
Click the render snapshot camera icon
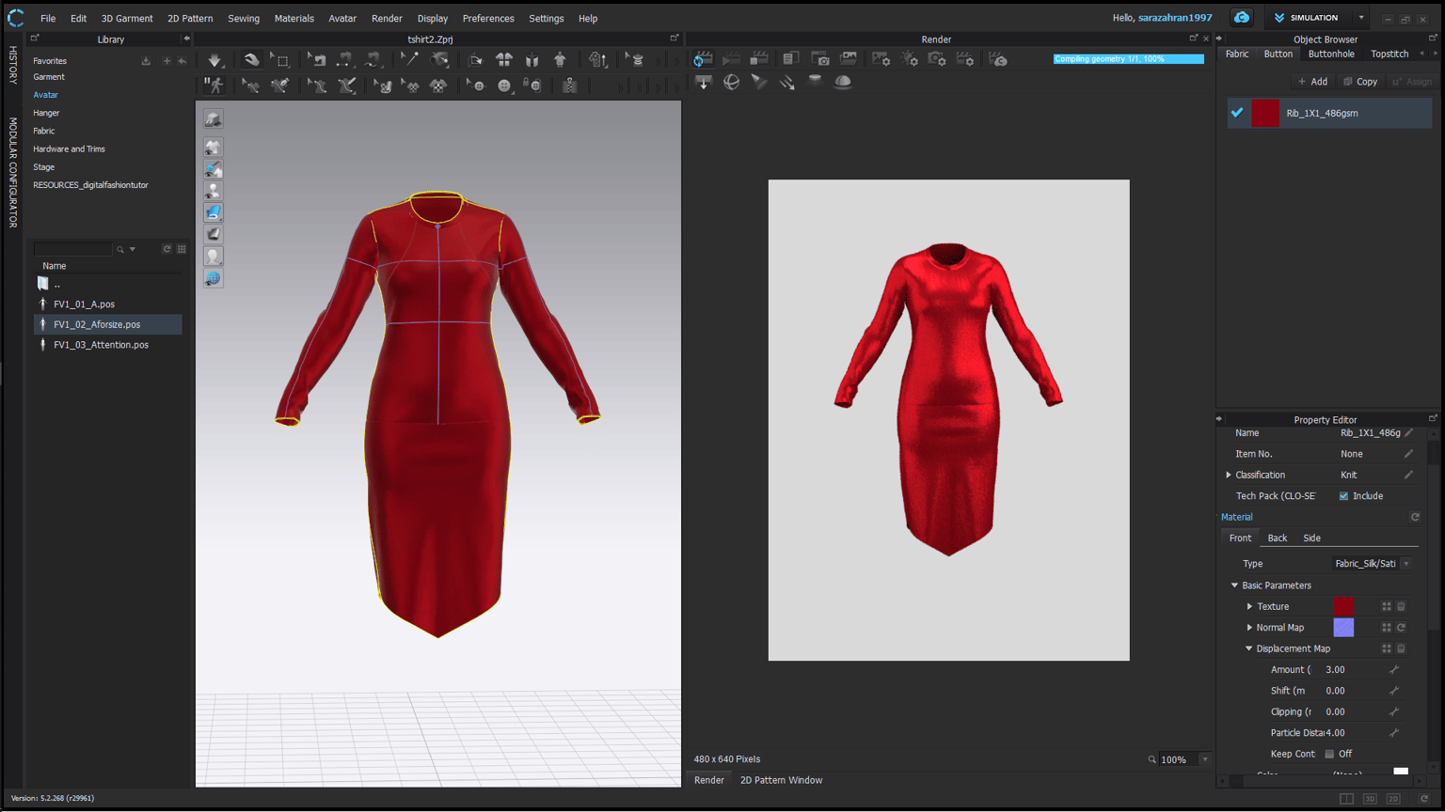coord(820,59)
